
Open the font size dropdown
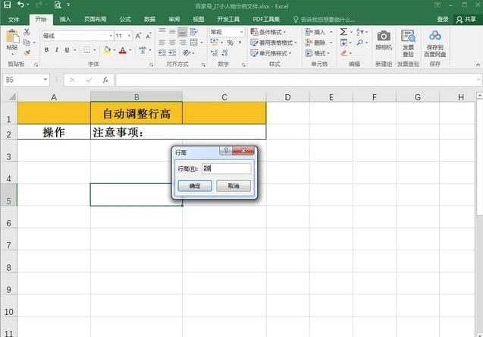click(129, 36)
